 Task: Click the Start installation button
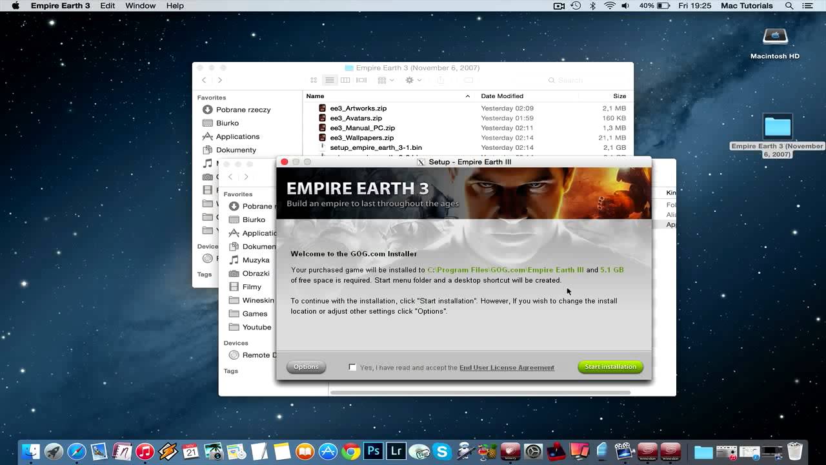click(610, 367)
